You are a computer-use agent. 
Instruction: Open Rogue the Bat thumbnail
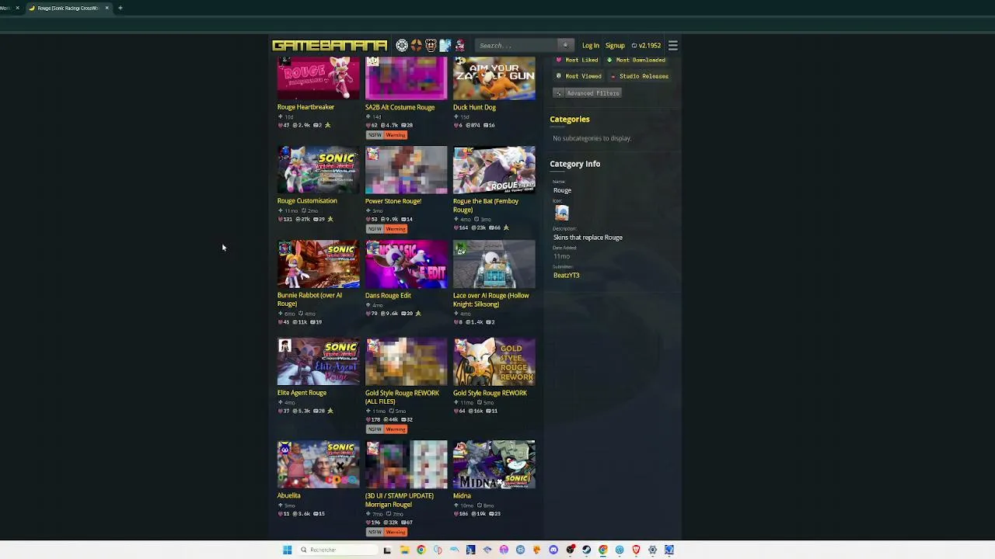(x=494, y=170)
